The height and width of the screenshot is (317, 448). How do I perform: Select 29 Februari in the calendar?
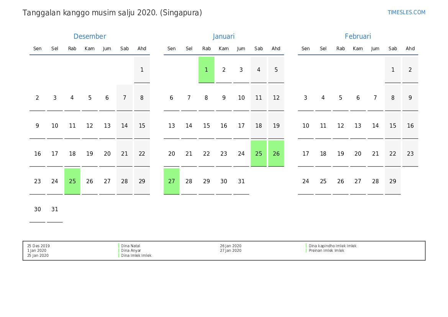pos(393,181)
